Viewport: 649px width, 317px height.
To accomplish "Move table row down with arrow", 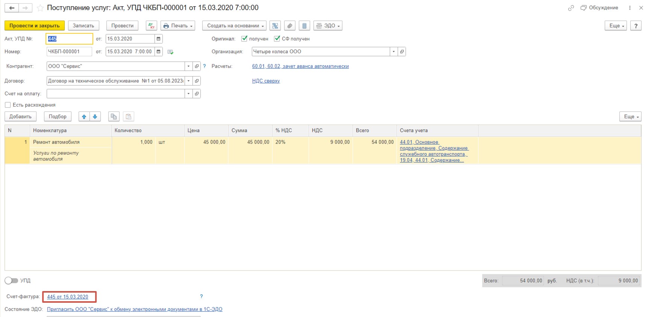I will point(95,116).
